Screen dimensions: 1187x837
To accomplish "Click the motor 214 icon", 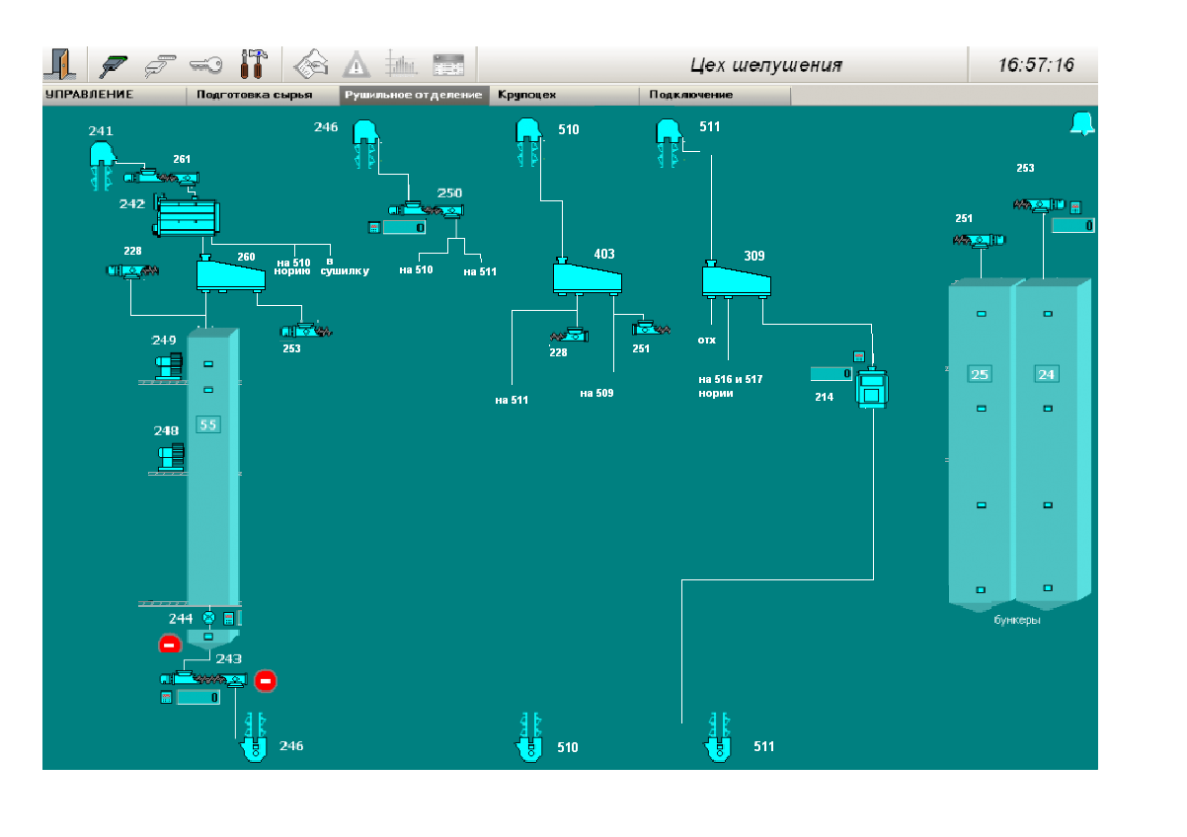I will [872, 387].
